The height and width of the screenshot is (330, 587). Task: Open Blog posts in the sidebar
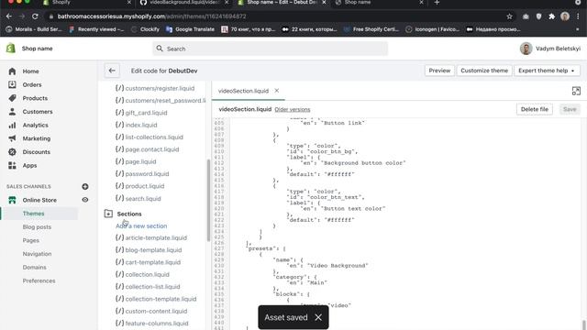pos(37,226)
